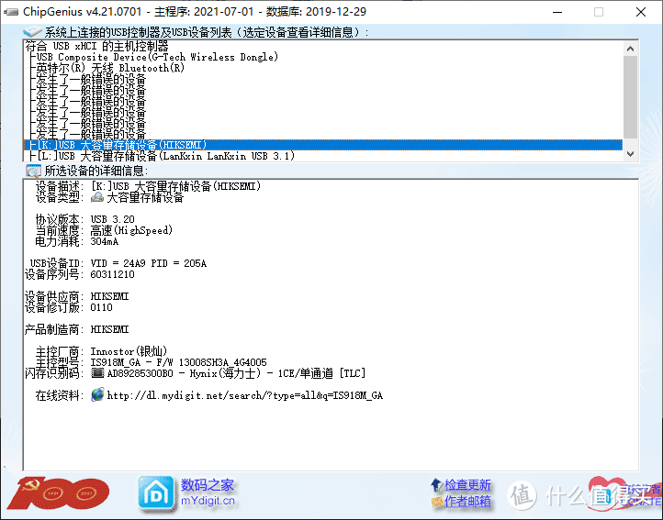The image size is (663, 520).
Task: Open the dl.mydigit.net IS918M_GA search URL
Action: pyautogui.click(x=245, y=395)
